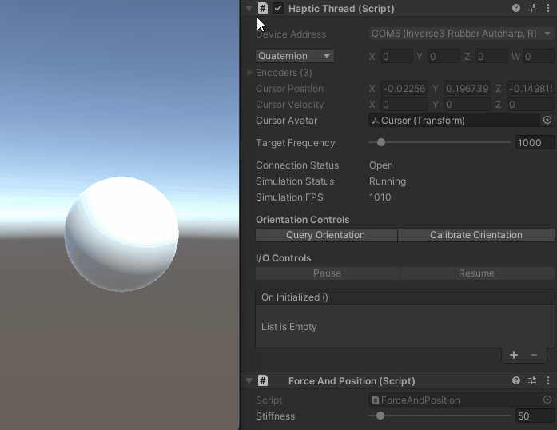Expand the Encoders (3) foldout
Image resolution: width=557 pixels, height=430 pixels.
[x=249, y=73]
